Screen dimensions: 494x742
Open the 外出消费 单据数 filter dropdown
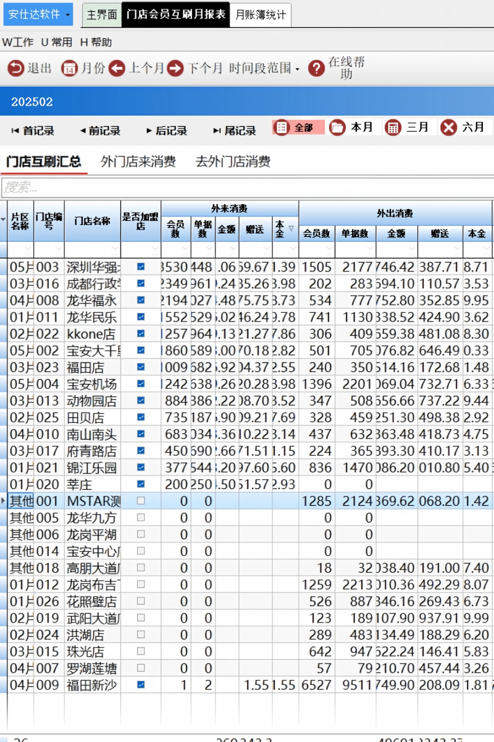coord(370,249)
